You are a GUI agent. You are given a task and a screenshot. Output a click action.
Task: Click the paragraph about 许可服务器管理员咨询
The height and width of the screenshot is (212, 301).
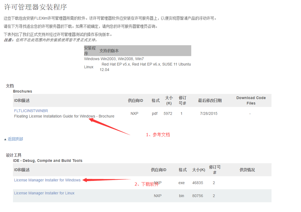81,26
